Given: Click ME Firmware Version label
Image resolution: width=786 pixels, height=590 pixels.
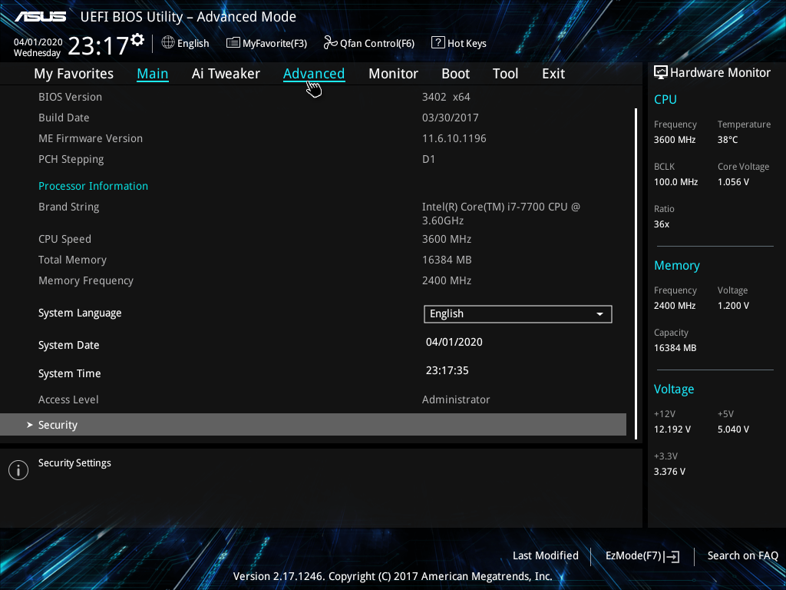Looking at the screenshot, I should 91,138.
